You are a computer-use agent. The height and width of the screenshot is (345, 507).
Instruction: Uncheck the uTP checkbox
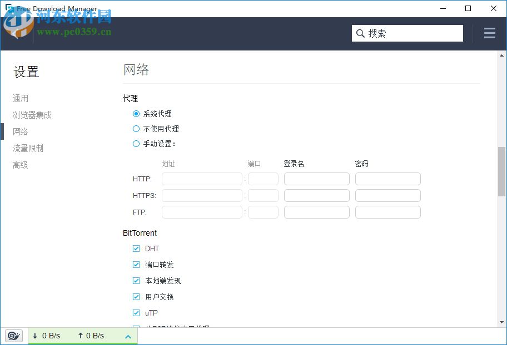click(136, 313)
